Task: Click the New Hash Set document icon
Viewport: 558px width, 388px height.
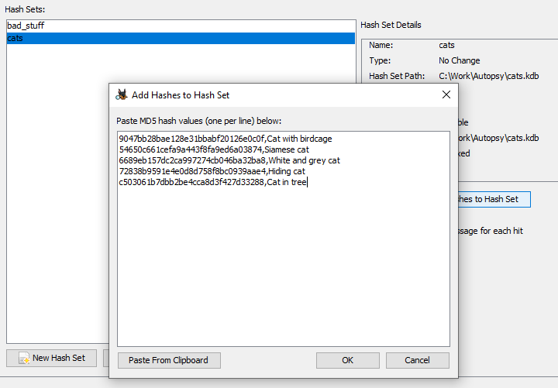Action: (x=24, y=358)
